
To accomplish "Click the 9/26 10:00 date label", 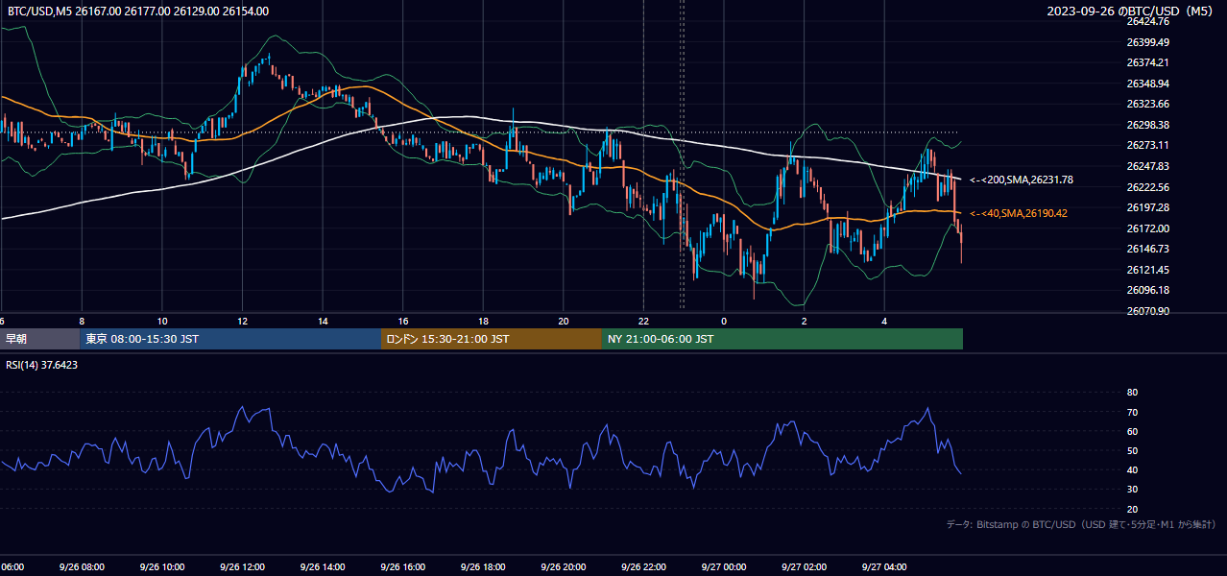I will [x=162, y=566].
